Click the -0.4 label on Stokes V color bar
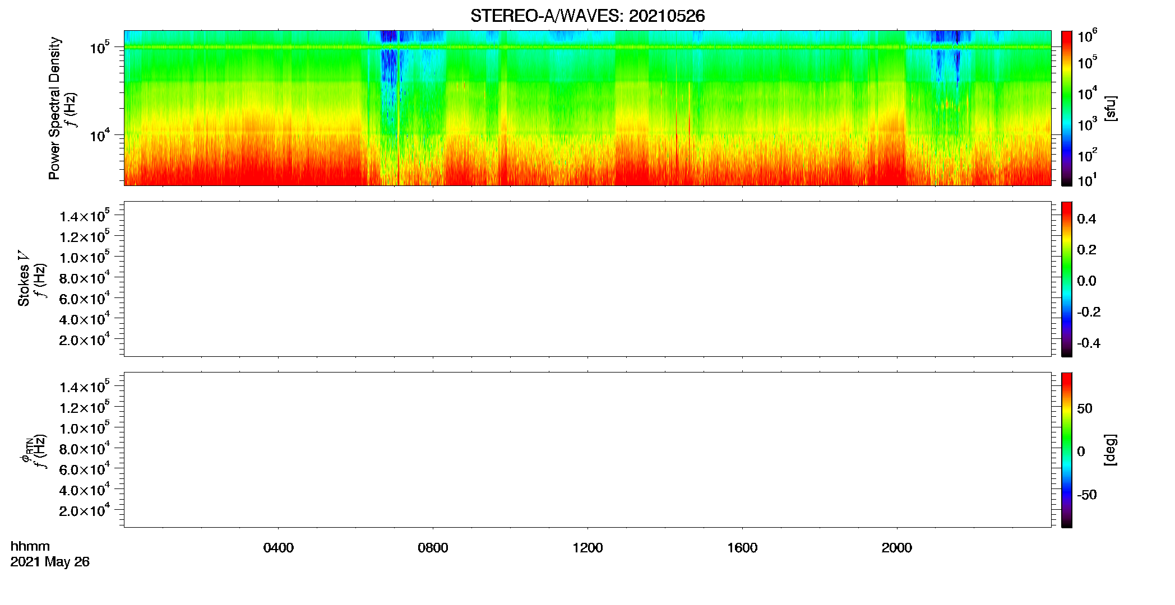The width and height of the screenshot is (1175, 605). [1089, 343]
